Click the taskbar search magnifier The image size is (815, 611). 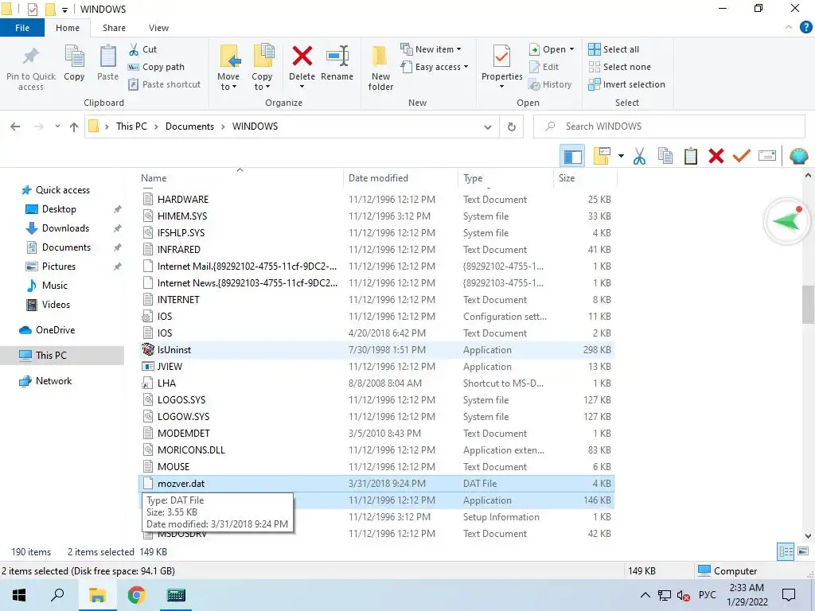[x=57, y=595]
